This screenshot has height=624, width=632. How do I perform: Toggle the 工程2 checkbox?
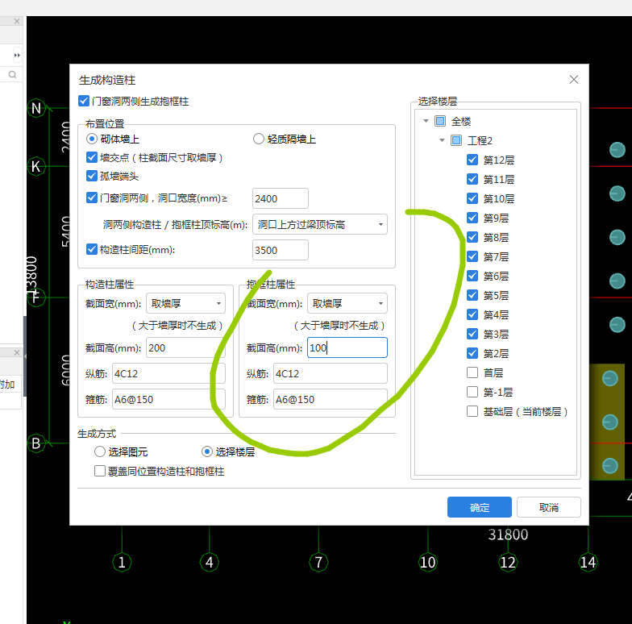(x=456, y=140)
